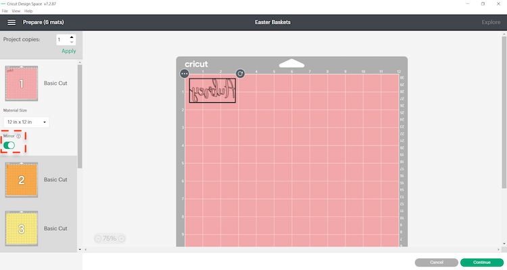Increase project copies with up arrow
The image size is (507, 270).
point(72,37)
